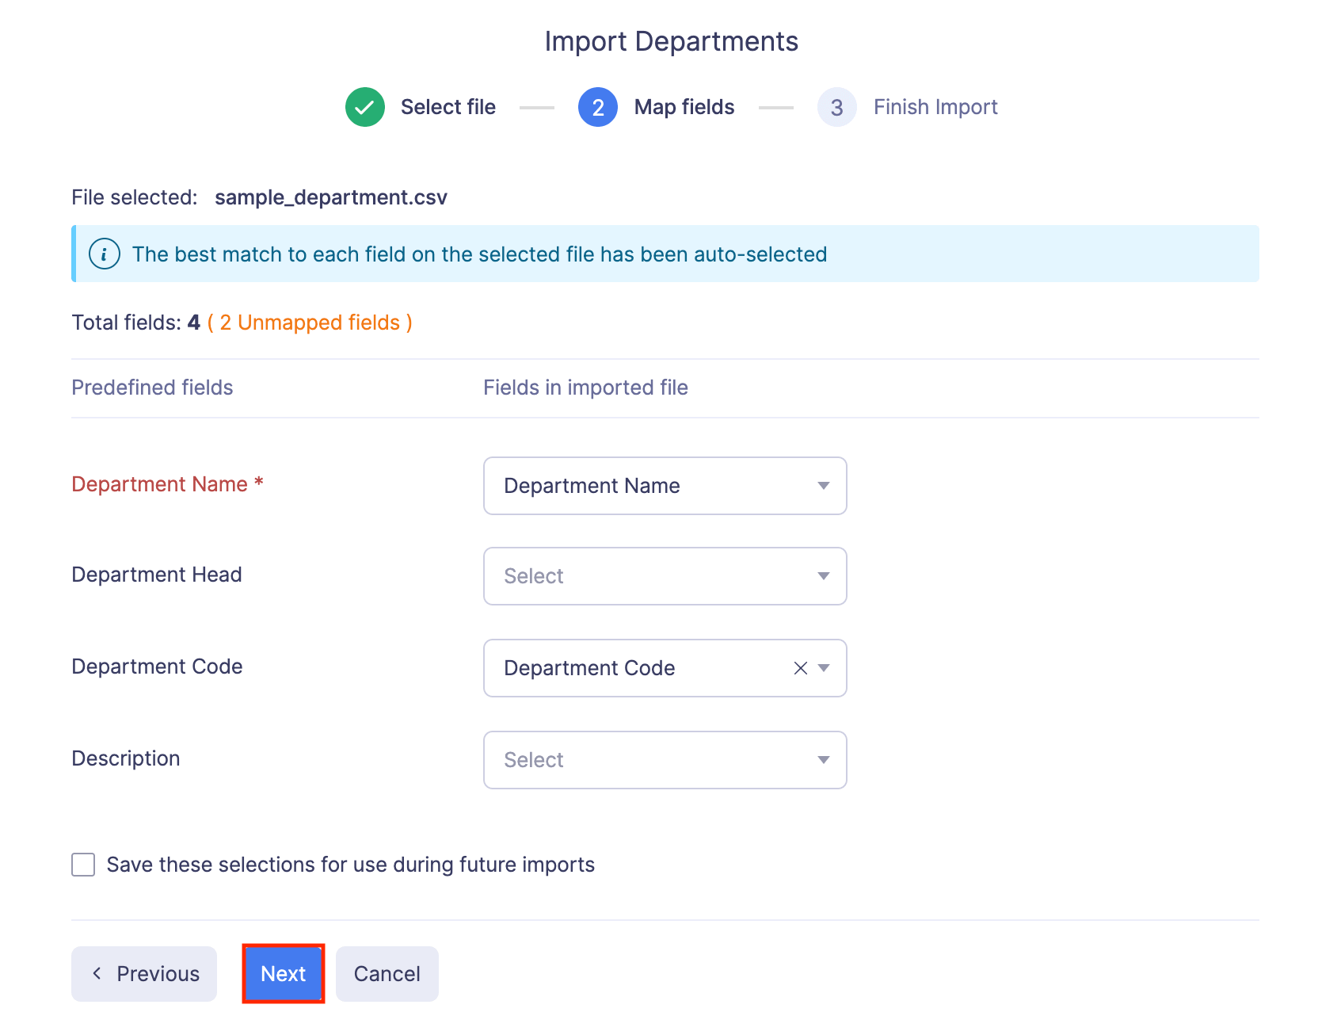Click the 2 Unmapped fields text
1318x1016 pixels.
coord(310,323)
